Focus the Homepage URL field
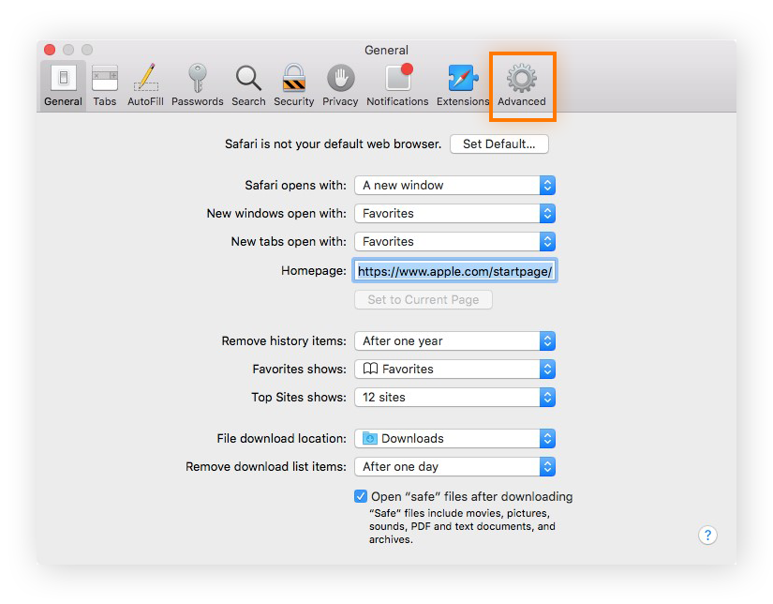This screenshot has height=604, width=773. (454, 271)
